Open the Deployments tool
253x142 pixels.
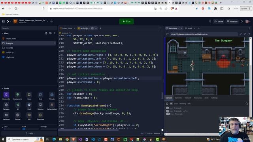pyautogui.click(x=17, y=96)
